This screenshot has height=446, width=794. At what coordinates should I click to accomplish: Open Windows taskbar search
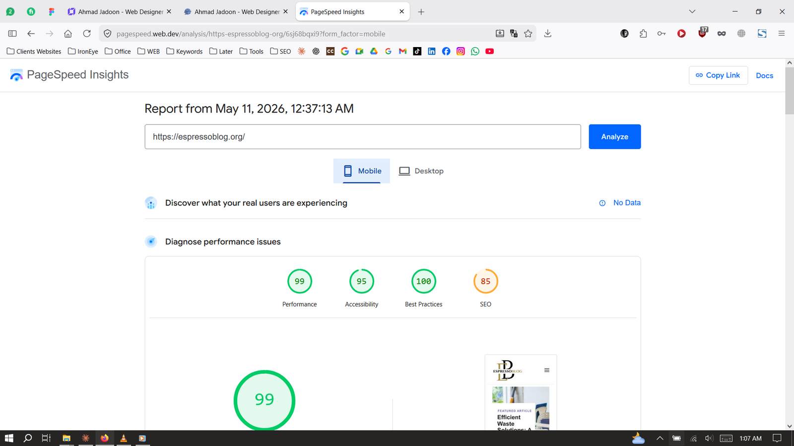pyautogui.click(x=28, y=438)
